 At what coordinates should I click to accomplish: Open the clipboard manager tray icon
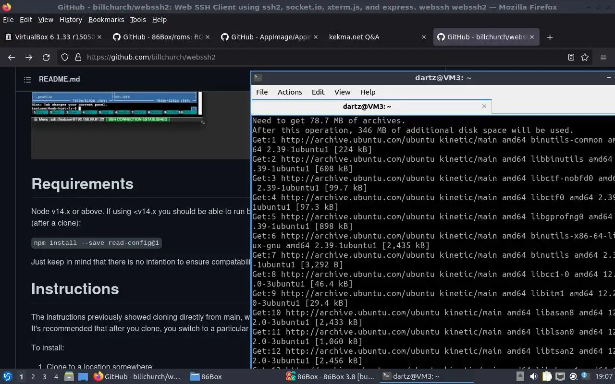547,377
